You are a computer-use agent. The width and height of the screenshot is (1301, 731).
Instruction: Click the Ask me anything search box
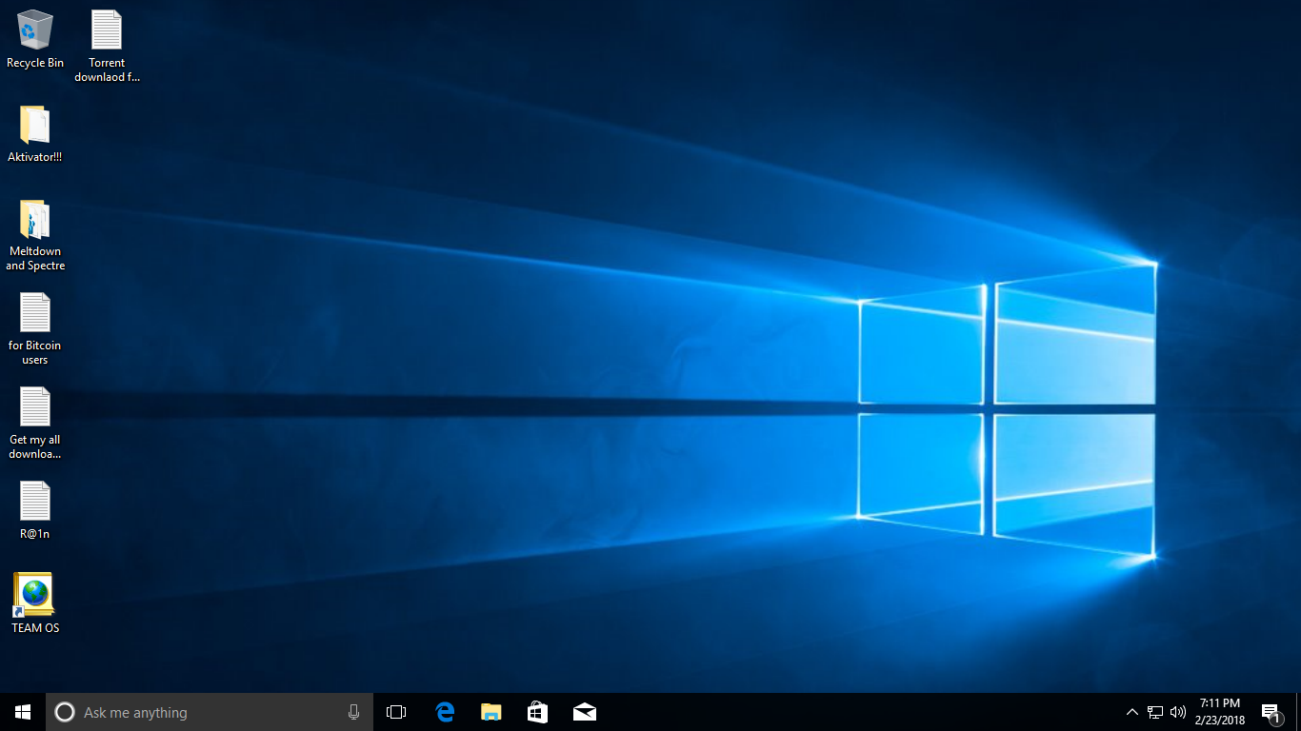click(210, 712)
